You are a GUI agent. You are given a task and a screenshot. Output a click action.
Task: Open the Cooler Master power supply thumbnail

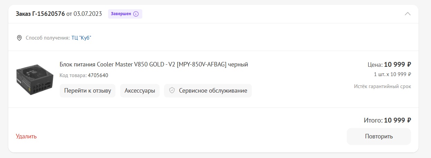pyautogui.click(x=35, y=79)
